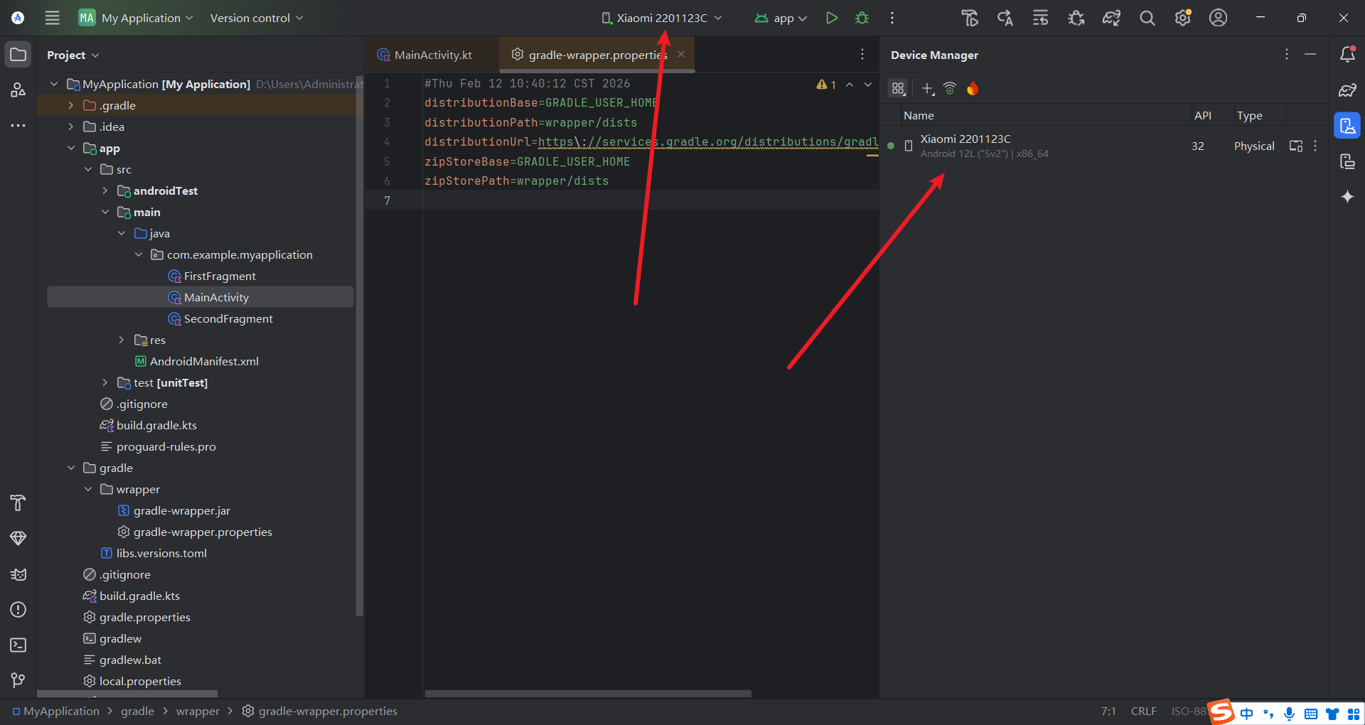Screen dimensions: 1365x725
Task: Open the Git version control tool window
Action: (18, 680)
